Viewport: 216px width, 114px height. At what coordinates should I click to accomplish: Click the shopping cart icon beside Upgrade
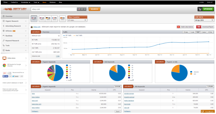click(x=200, y=9)
